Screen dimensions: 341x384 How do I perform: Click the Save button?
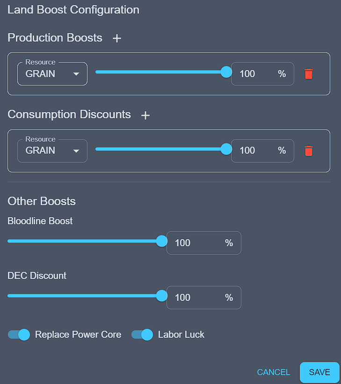pos(319,372)
